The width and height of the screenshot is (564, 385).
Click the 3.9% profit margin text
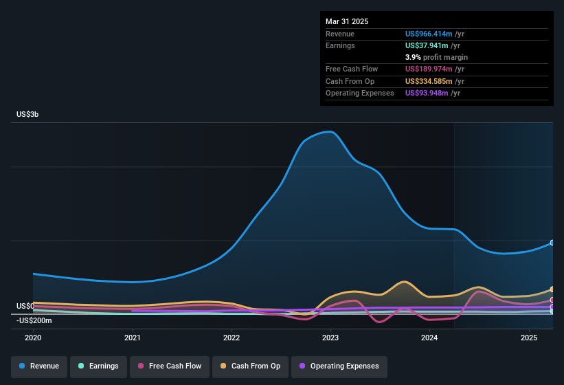click(436, 57)
